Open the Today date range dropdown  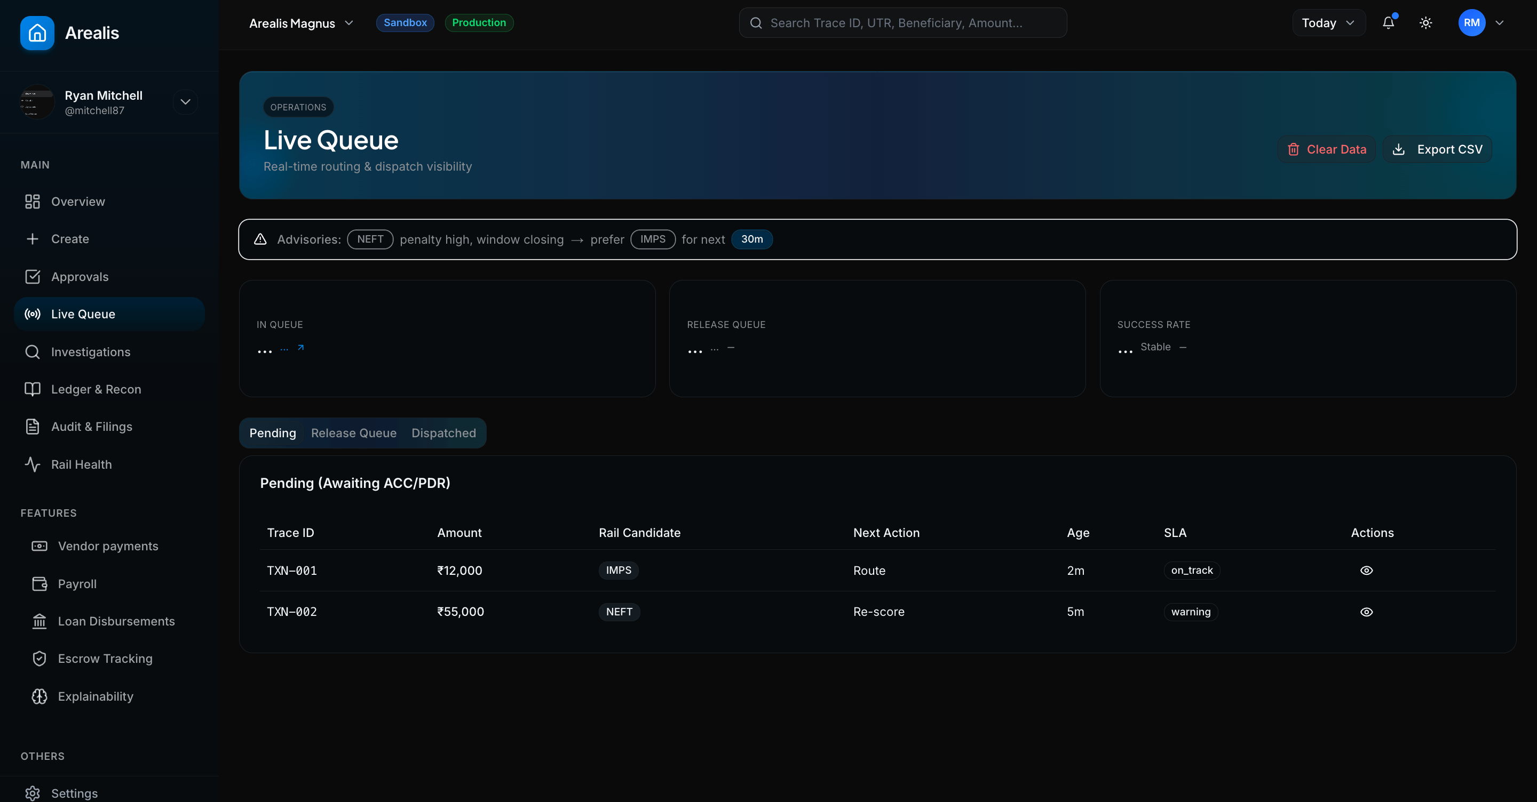(x=1328, y=22)
